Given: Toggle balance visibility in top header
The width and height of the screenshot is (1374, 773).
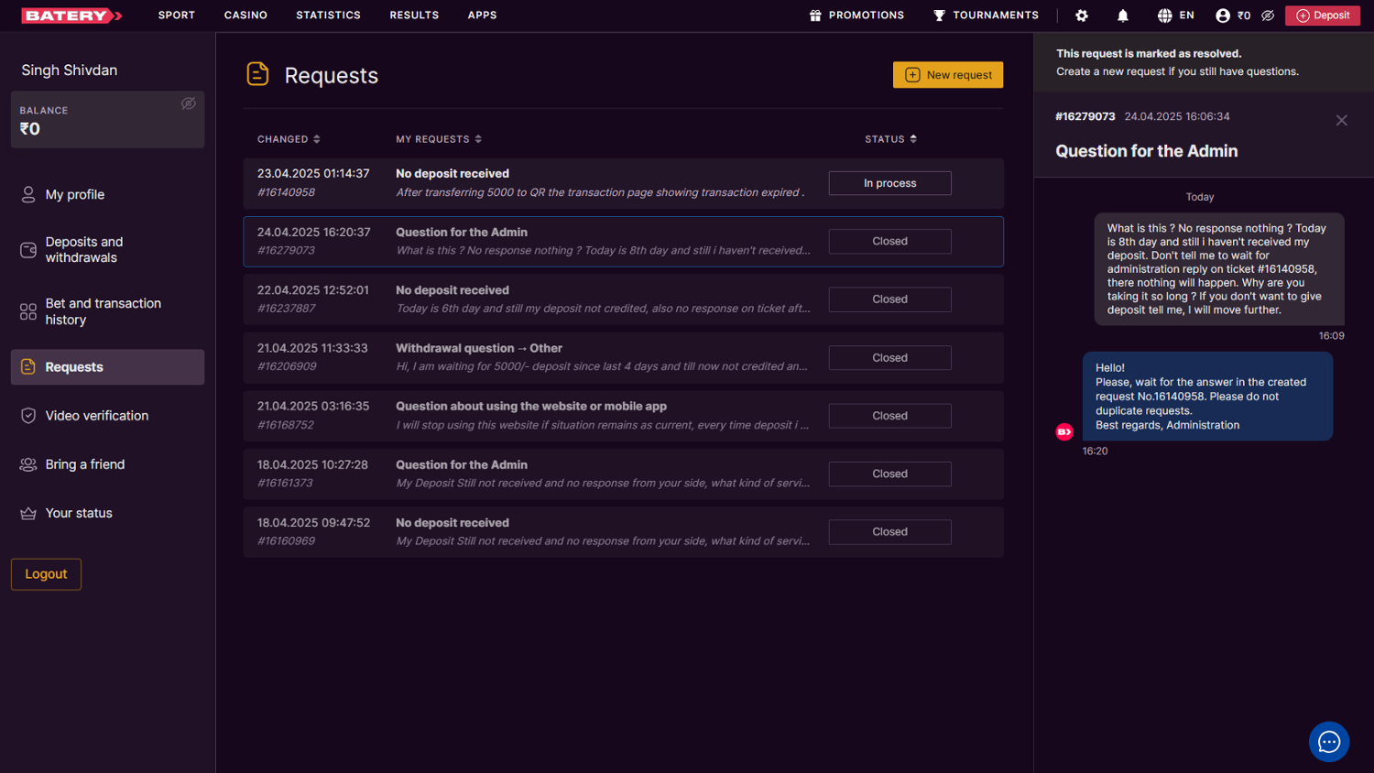Looking at the screenshot, I should pyautogui.click(x=1268, y=16).
